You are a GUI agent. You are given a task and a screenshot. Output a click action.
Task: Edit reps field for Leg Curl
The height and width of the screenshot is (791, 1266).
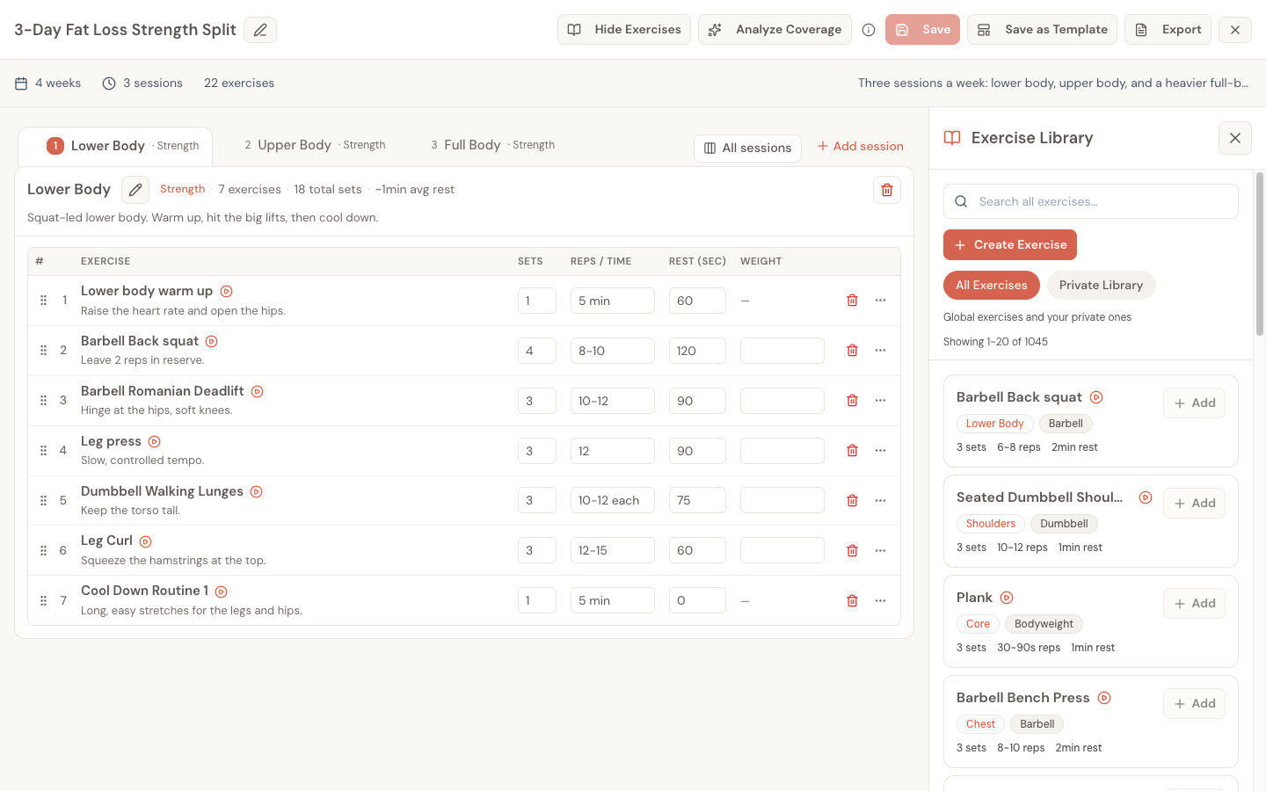[x=613, y=550]
